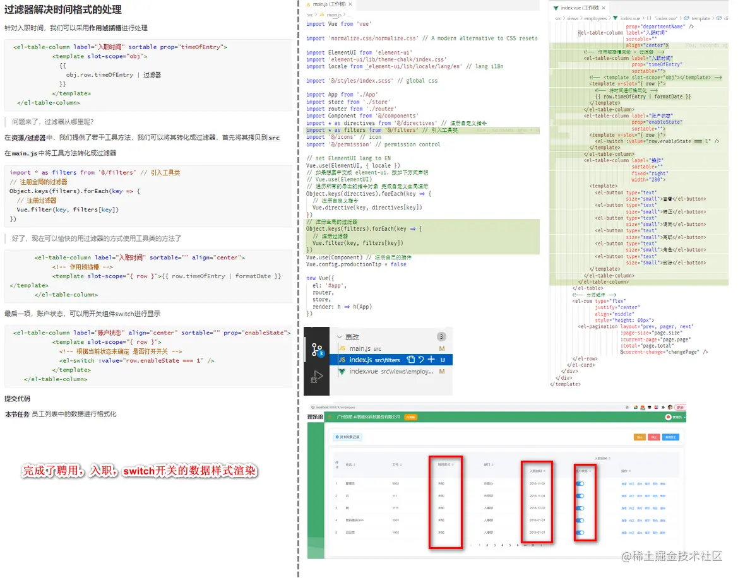
Task: Click the orange import button above the table
Action: click(x=640, y=437)
